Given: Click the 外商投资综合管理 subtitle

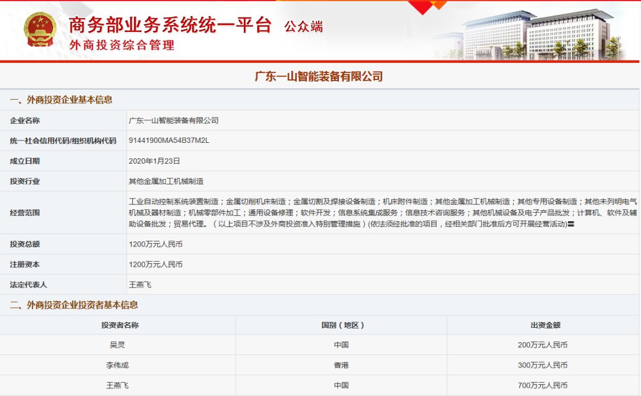Looking at the screenshot, I should point(122,45).
